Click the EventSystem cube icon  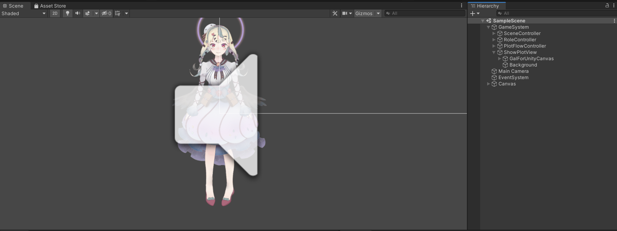[494, 78]
